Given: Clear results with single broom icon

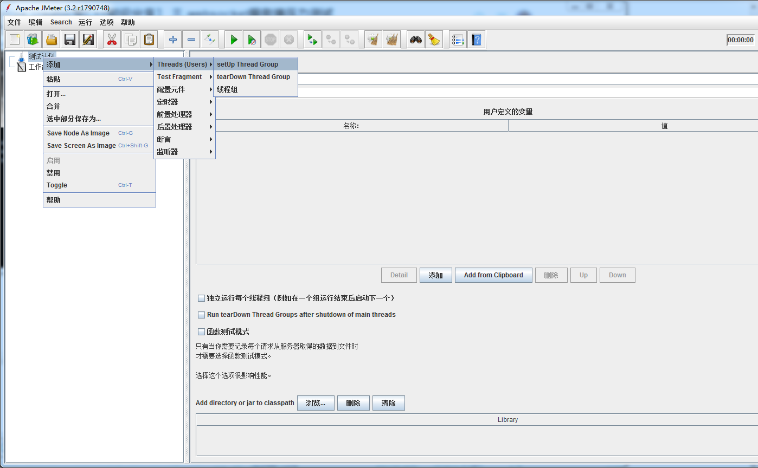Looking at the screenshot, I should point(374,40).
